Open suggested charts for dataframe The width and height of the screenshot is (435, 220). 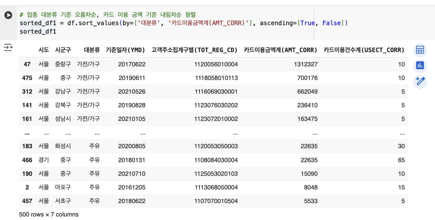pos(420,66)
